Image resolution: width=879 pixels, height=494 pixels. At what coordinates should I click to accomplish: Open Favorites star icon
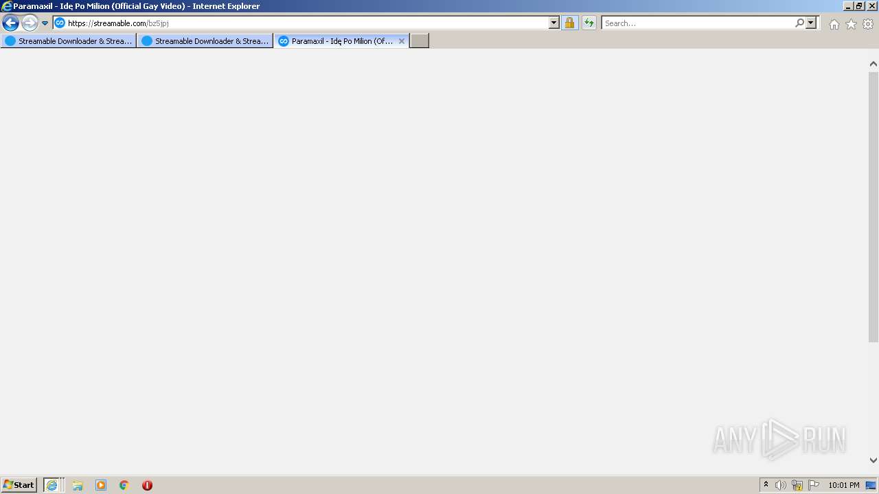851,24
